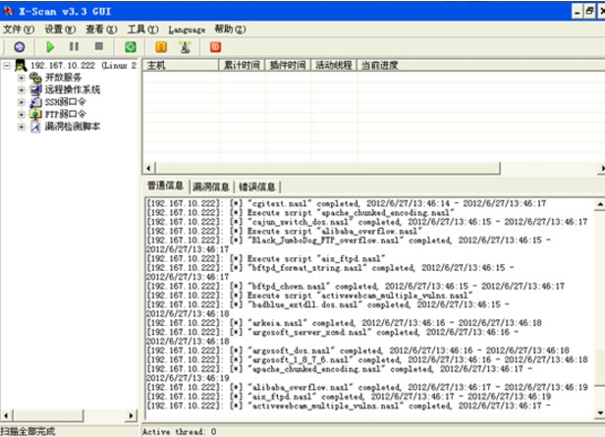Click the 插件时间 column header
Viewport: 605px width, 437px height.
(288, 65)
